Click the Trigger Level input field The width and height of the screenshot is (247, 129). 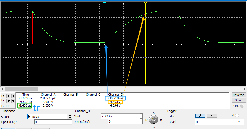tap(216, 122)
